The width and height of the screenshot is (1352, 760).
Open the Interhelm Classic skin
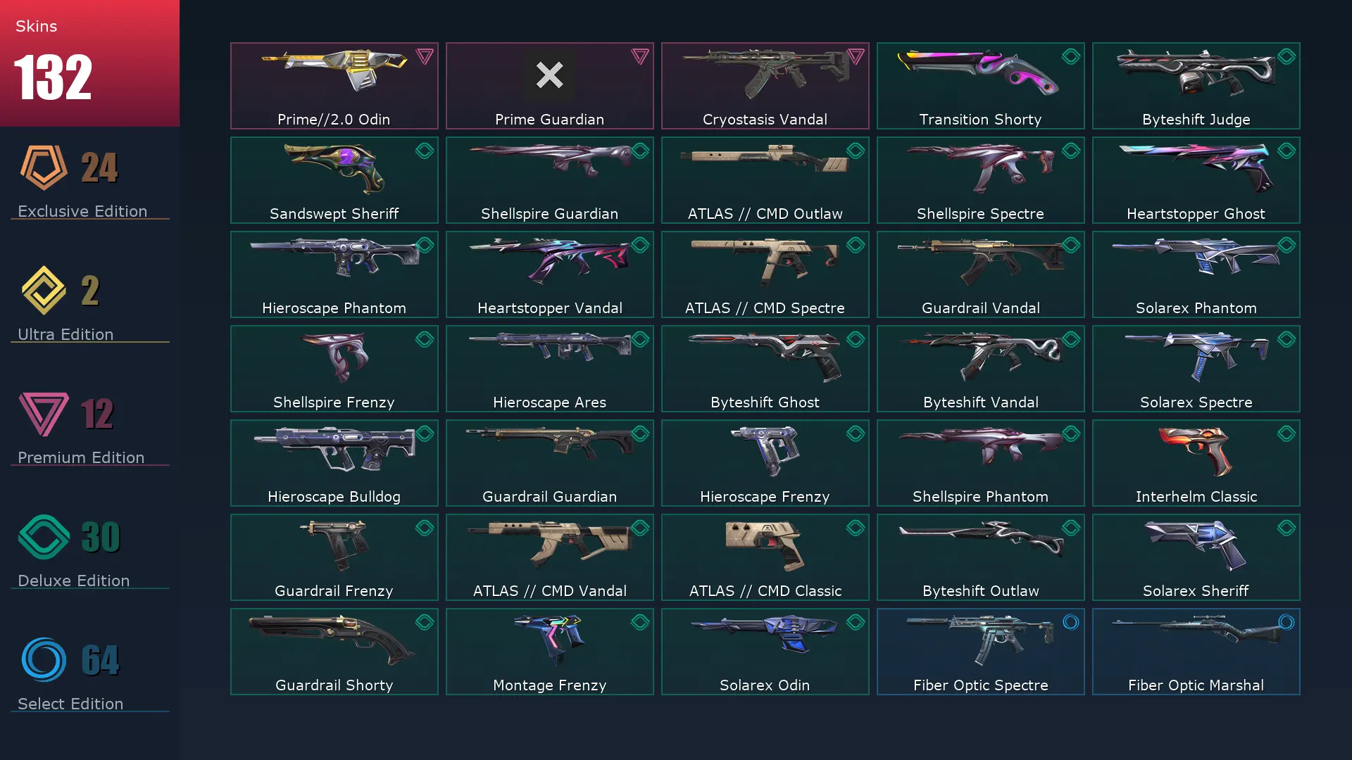[x=1196, y=463]
